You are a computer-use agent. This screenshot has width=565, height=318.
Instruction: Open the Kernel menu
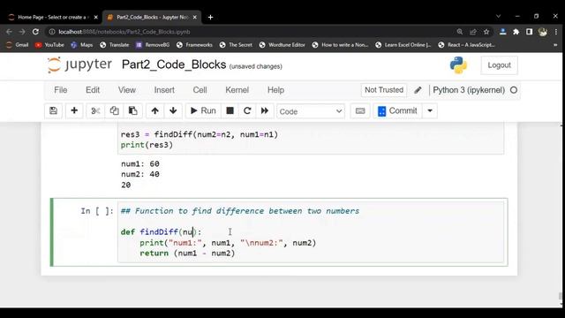237,90
